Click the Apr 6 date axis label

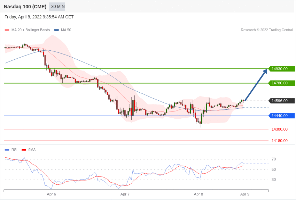tap(52, 194)
